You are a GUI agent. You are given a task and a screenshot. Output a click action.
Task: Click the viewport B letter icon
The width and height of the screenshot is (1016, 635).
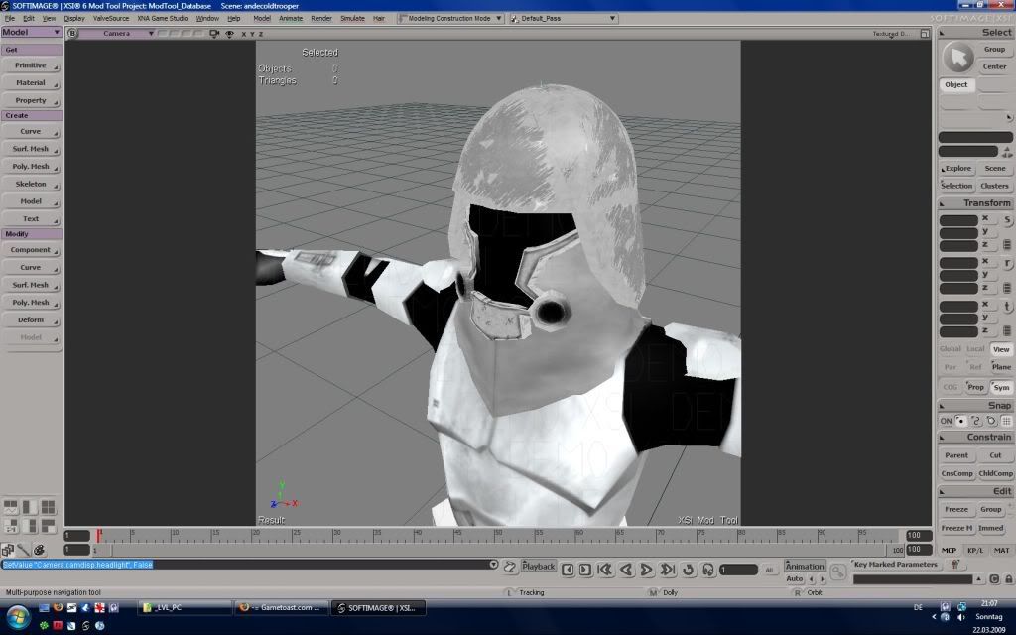[72, 33]
